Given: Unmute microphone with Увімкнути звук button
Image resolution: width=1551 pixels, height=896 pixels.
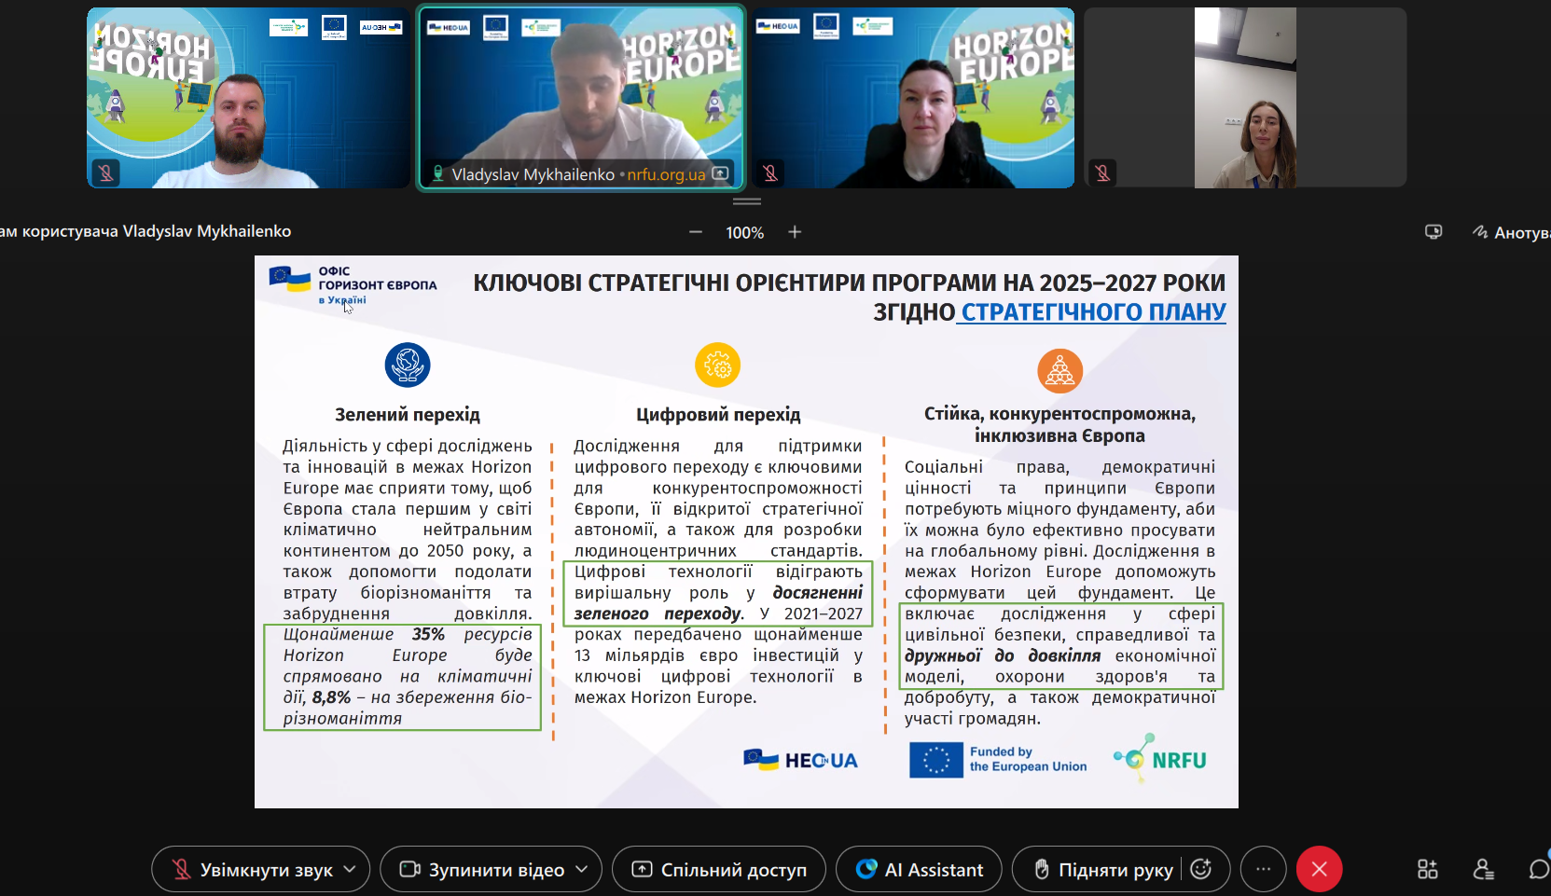Looking at the screenshot, I should (252, 870).
